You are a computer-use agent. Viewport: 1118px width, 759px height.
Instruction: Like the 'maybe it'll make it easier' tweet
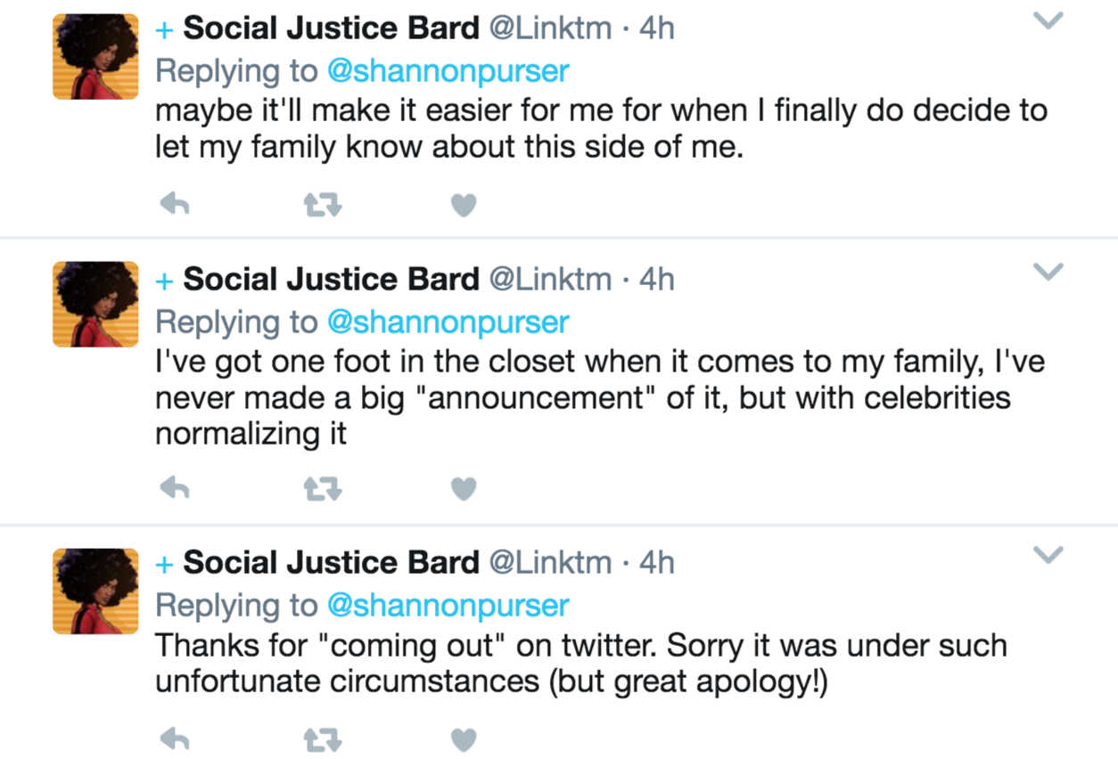(464, 206)
